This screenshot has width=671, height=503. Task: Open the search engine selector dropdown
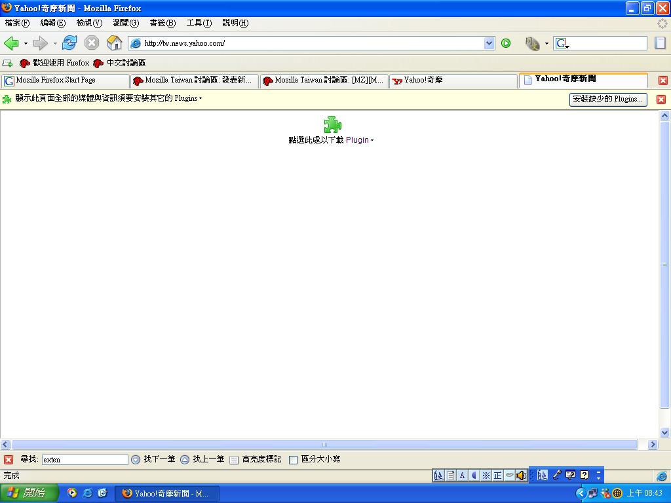click(562, 44)
